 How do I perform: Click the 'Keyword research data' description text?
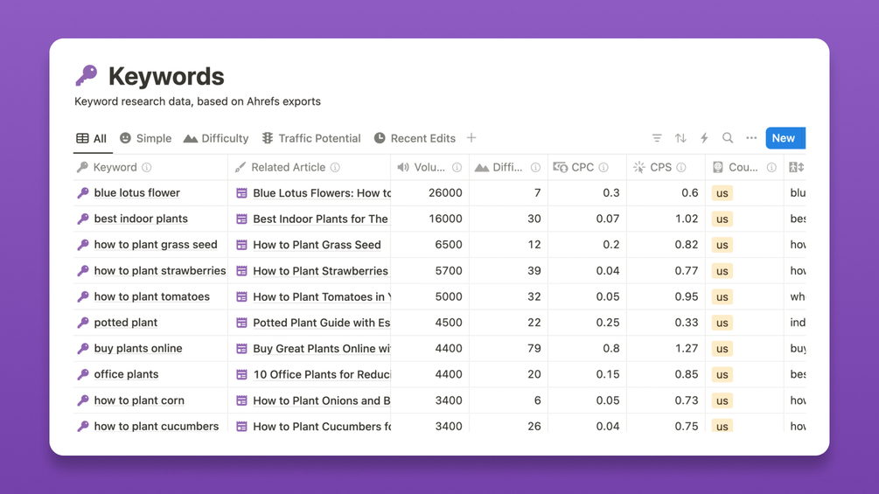point(198,101)
